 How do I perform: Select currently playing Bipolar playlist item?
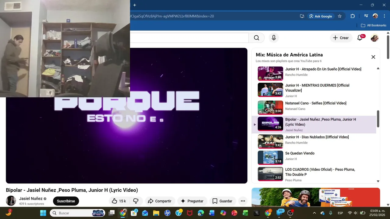point(314,124)
